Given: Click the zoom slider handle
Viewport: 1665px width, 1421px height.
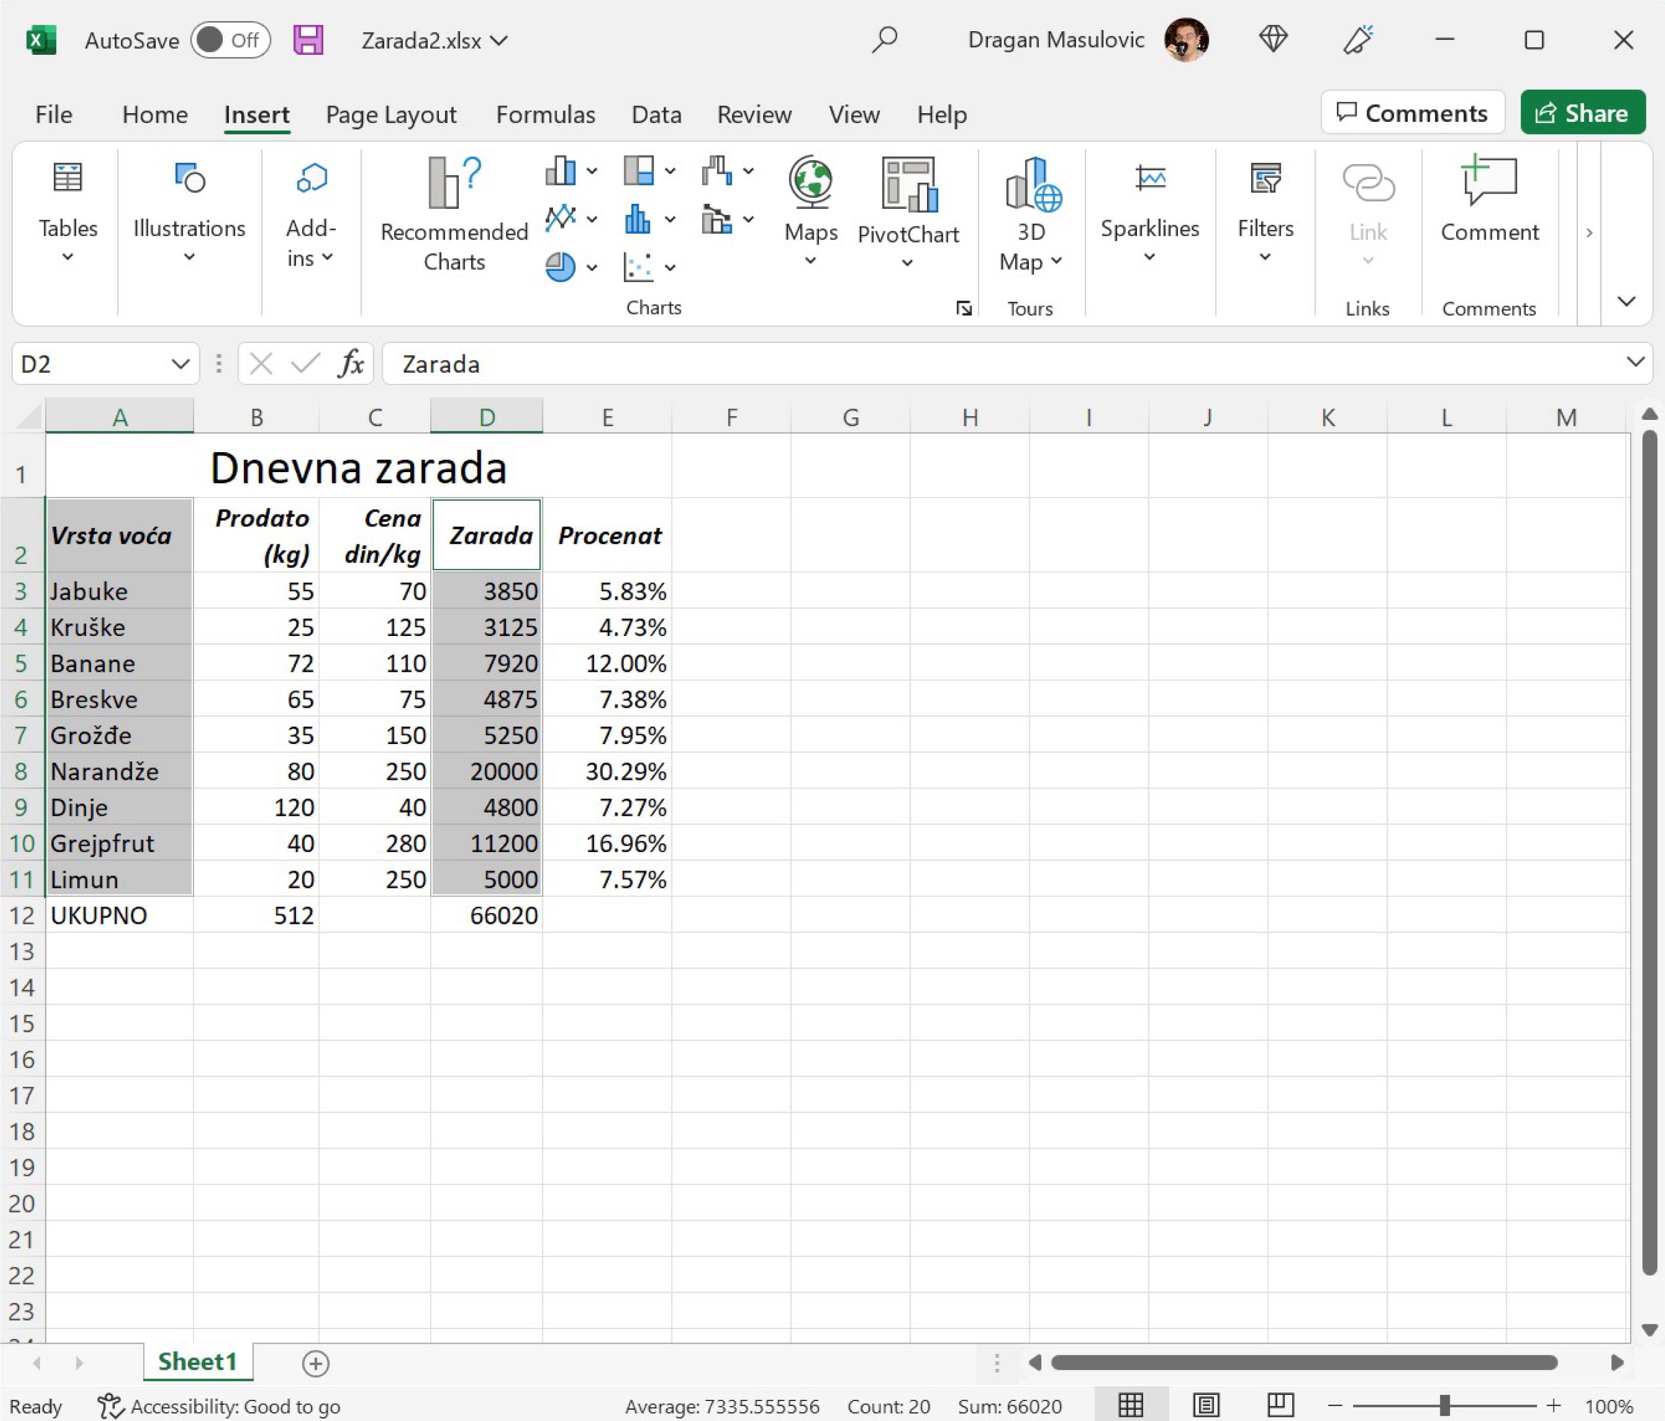Looking at the screenshot, I should (x=1444, y=1406).
